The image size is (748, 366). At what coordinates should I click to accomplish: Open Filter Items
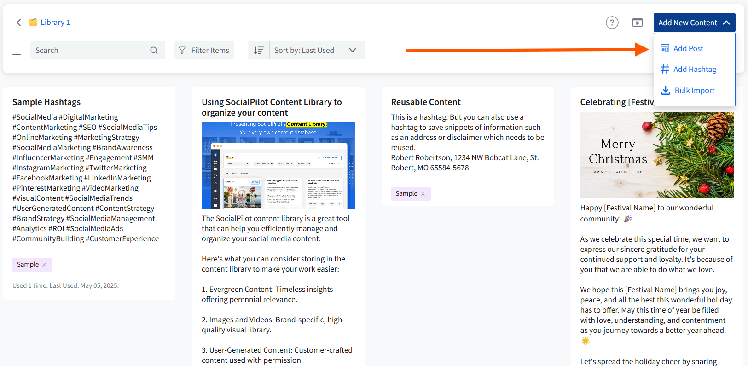204,50
